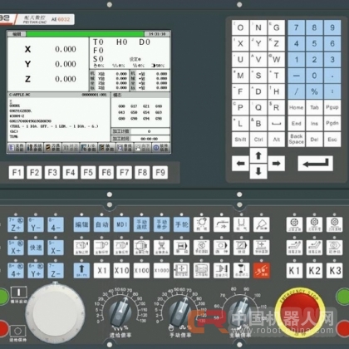349x349 pixels.
Task: Select the X100 increment key
Action: (x=141, y=270)
